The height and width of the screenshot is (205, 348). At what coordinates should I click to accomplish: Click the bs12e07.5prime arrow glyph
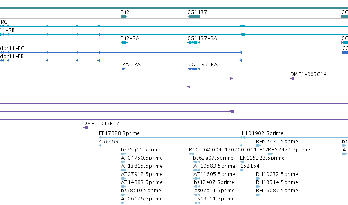pos(197,187)
